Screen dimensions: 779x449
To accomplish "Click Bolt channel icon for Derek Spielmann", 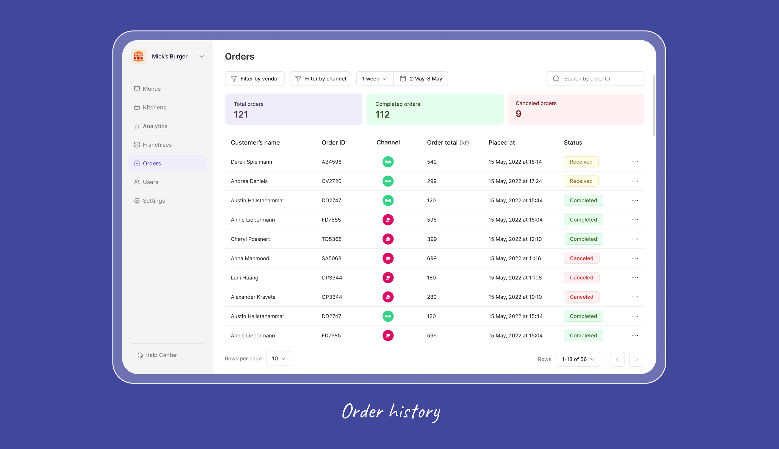I will tap(388, 162).
